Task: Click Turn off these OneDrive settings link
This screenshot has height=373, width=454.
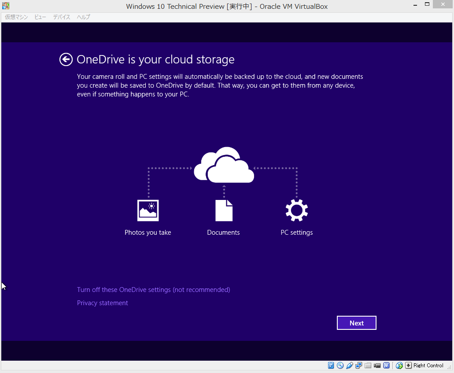Action: [x=153, y=290]
